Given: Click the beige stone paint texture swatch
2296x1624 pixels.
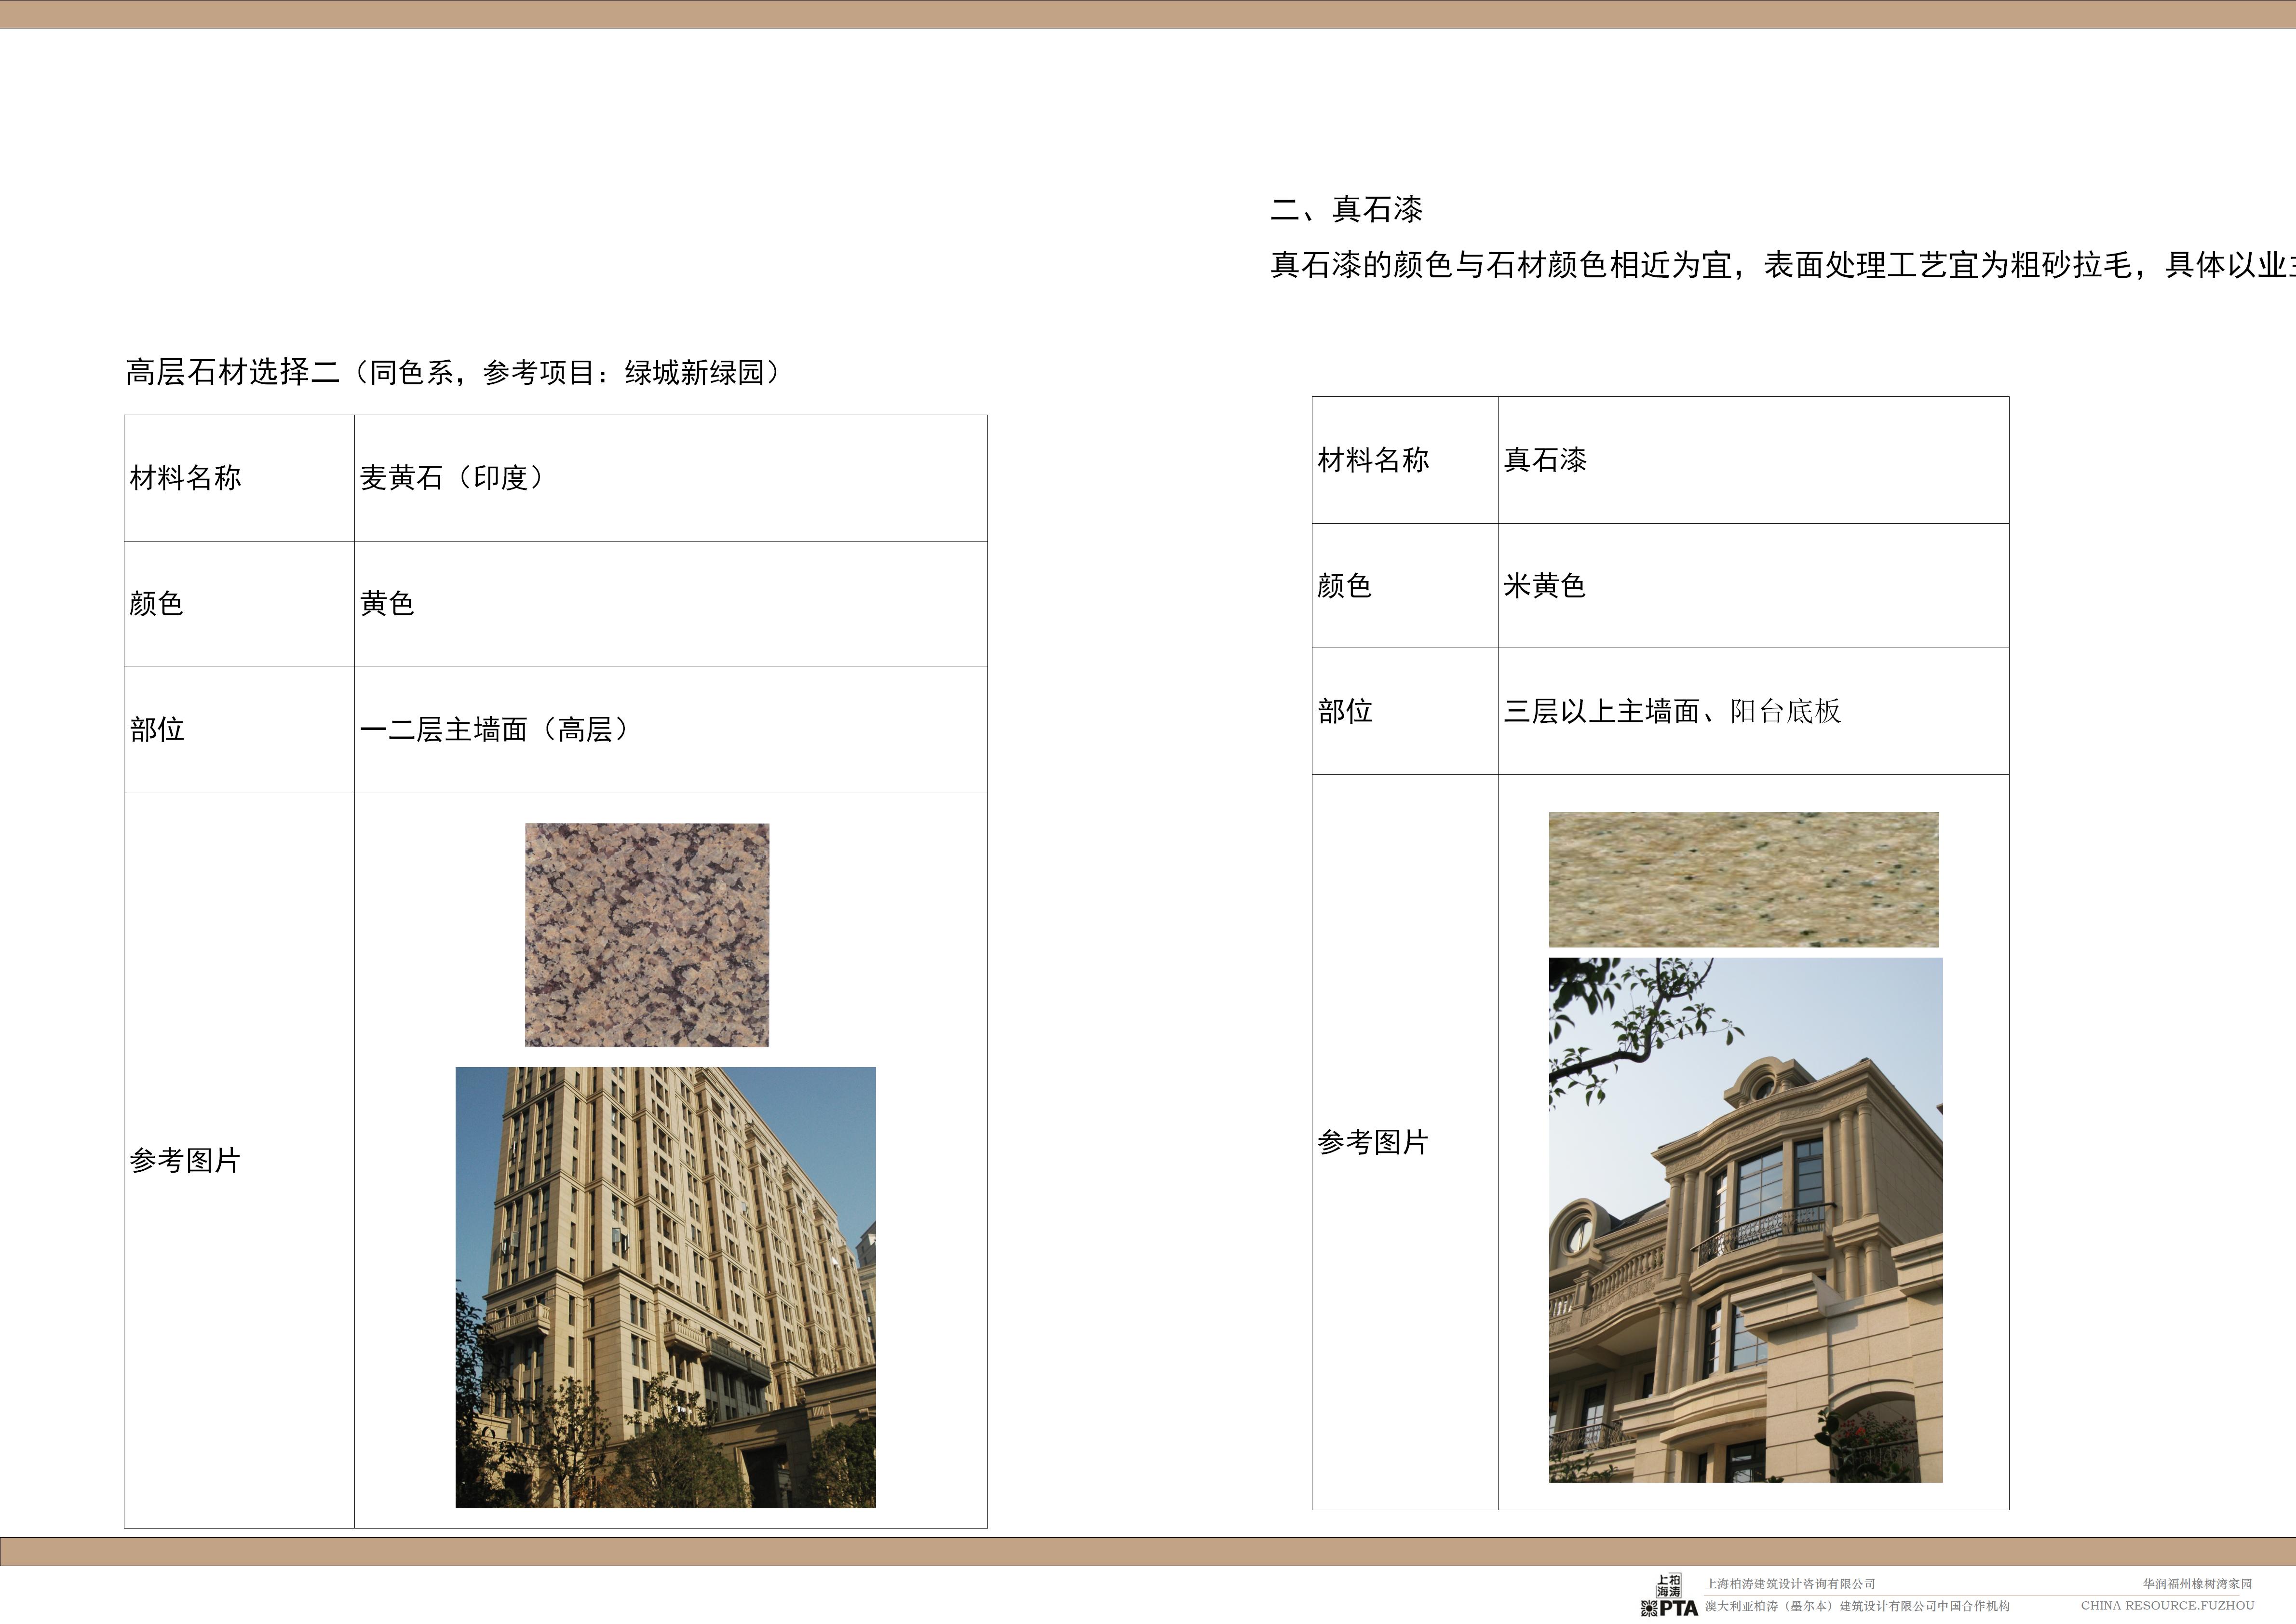Looking at the screenshot, I should 1743,879.
